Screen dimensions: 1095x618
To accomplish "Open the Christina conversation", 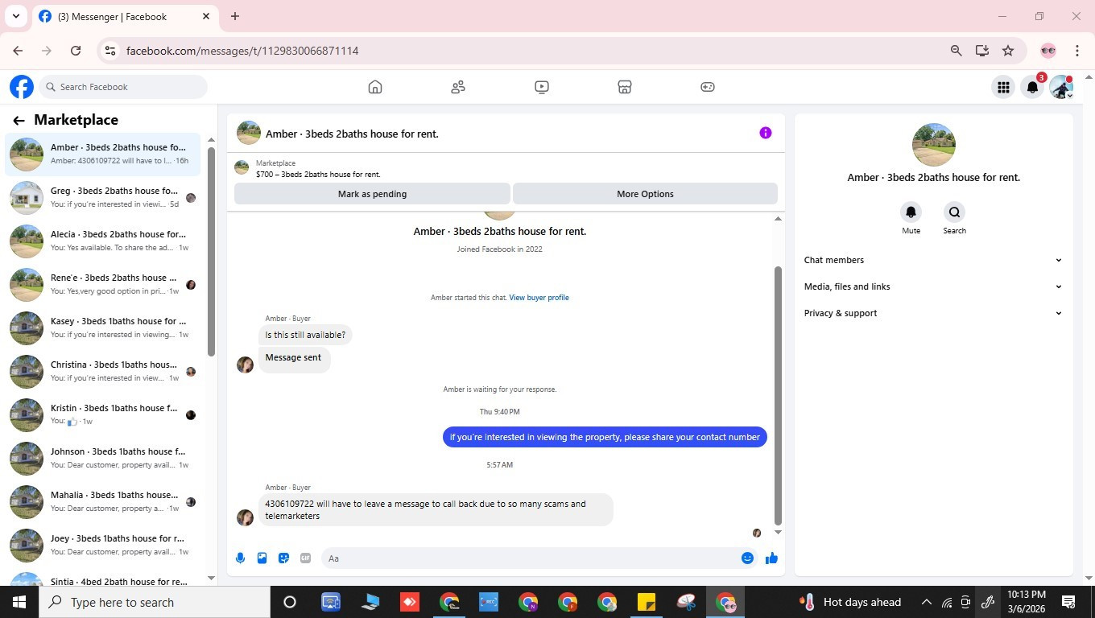I will pyautogui.click(x=103, y=371).
